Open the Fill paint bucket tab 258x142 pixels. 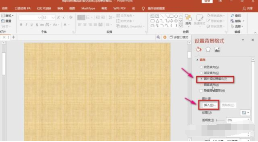pyautogui.click(x=199, y=49)
